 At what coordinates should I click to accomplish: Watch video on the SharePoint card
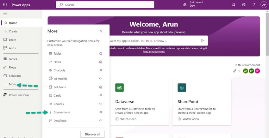(188, 119)
